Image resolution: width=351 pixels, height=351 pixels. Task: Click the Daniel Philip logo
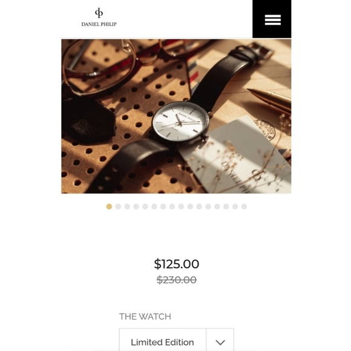point(99,17)
